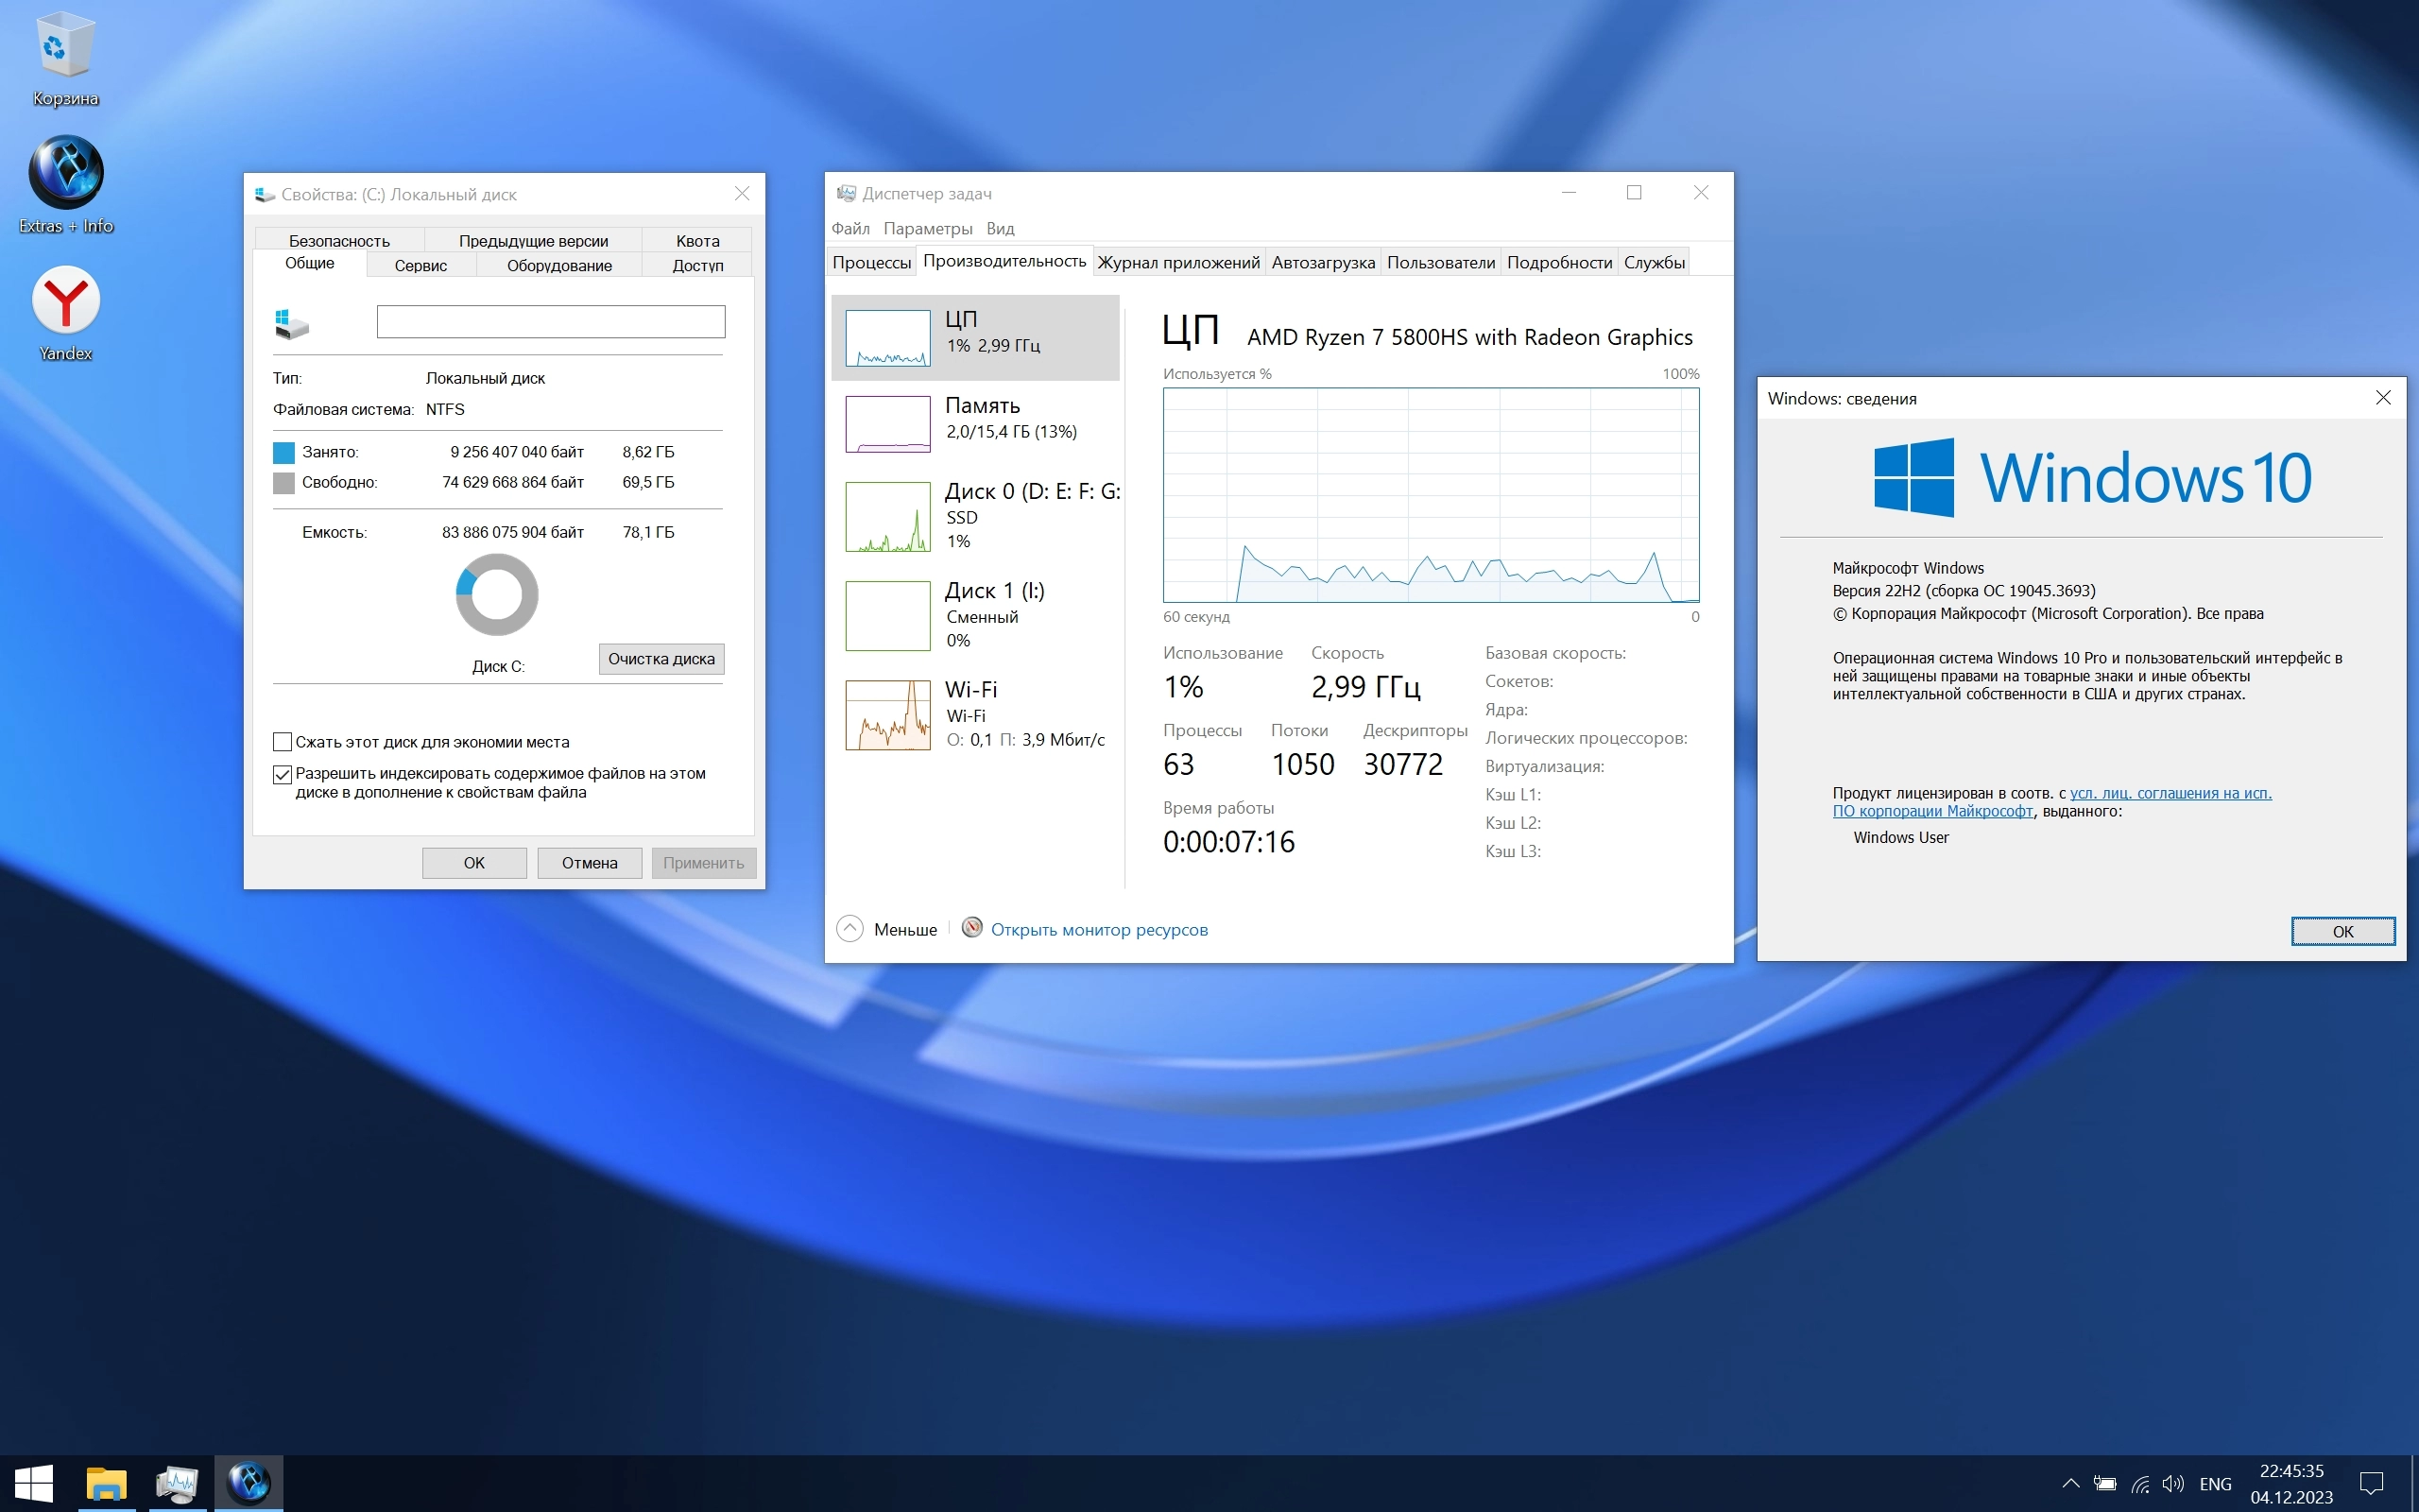This screenshot has height=1512, width=2419.
Task: Open the volume speaker tray icon
Action: click(x=2172, y=1484)
